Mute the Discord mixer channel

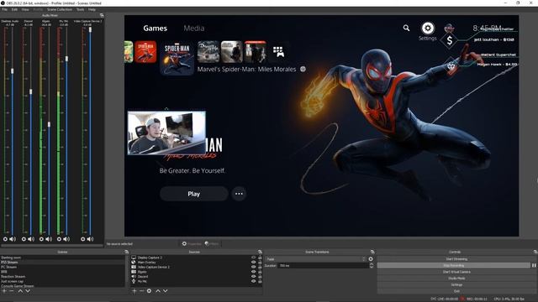pyautogui.click(x=31, y=239)
